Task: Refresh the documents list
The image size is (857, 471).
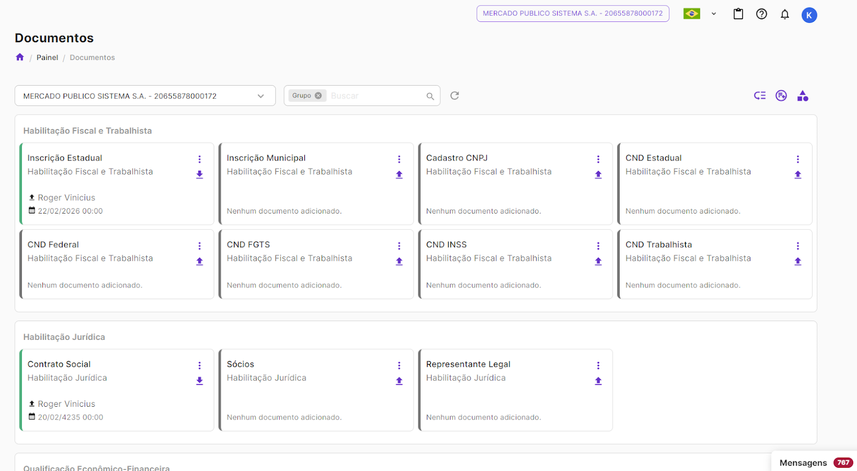Action: [455, 96]
